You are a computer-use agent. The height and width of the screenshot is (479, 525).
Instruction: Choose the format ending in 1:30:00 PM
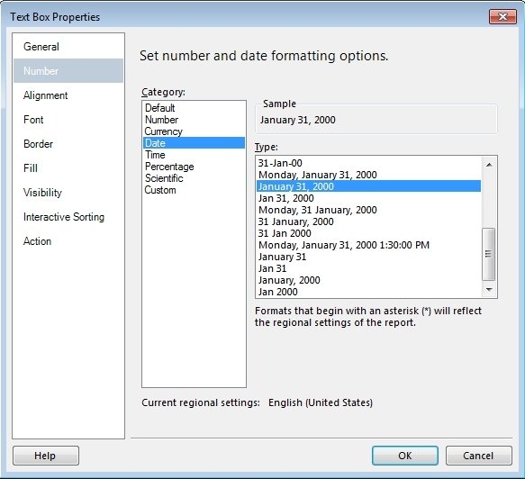point(368,245)
